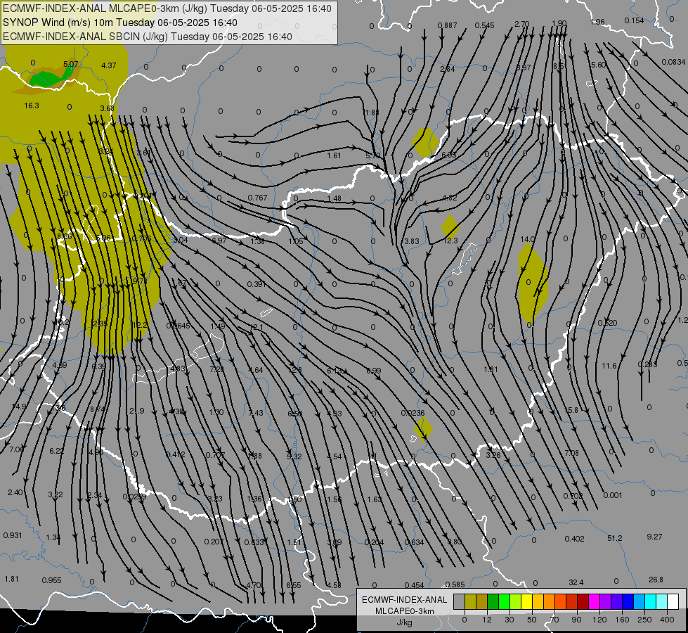Click the map value 0.955
Viewport: 688px width, 633px height.
tap(52, 580)
